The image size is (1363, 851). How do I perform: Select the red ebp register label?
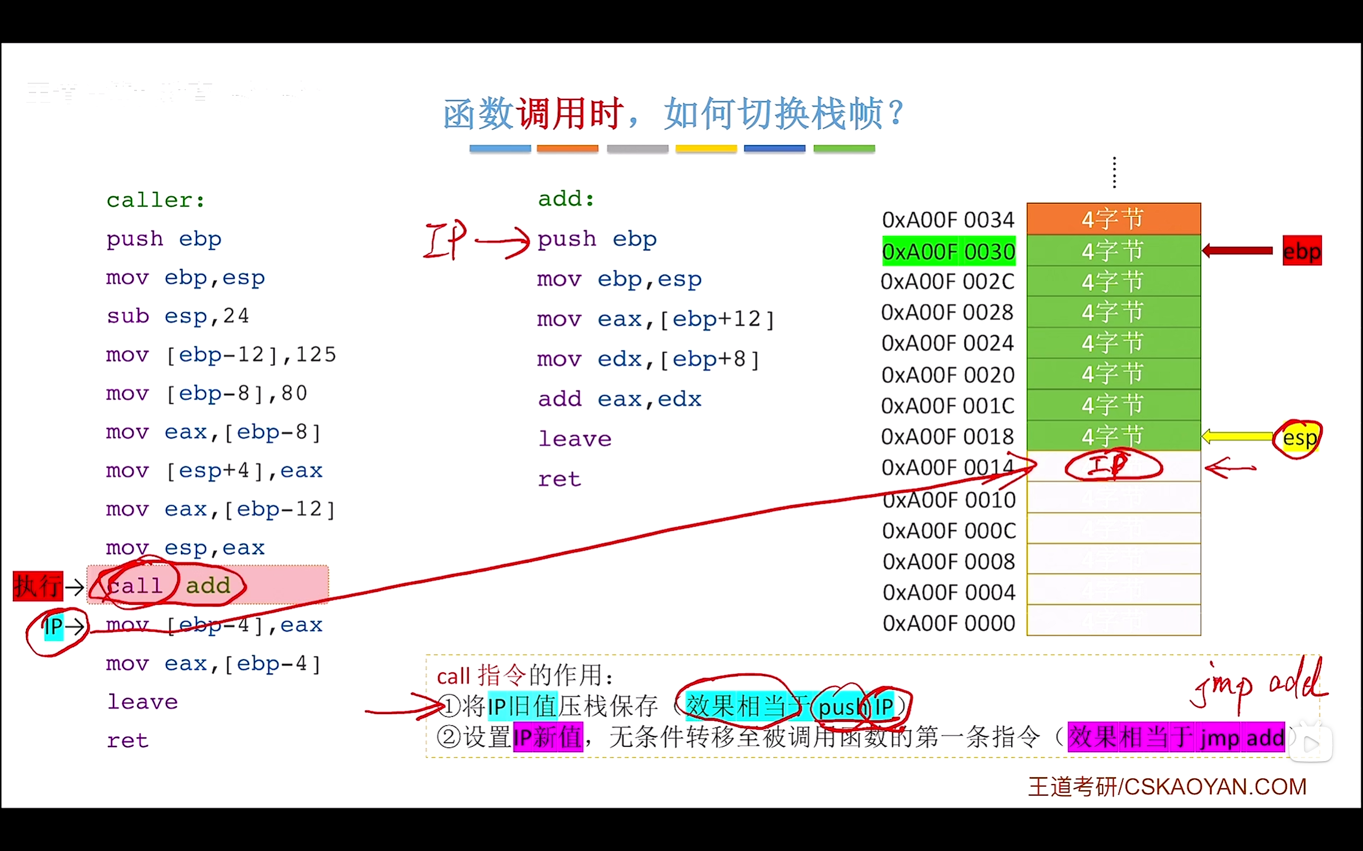point(1302,251)
